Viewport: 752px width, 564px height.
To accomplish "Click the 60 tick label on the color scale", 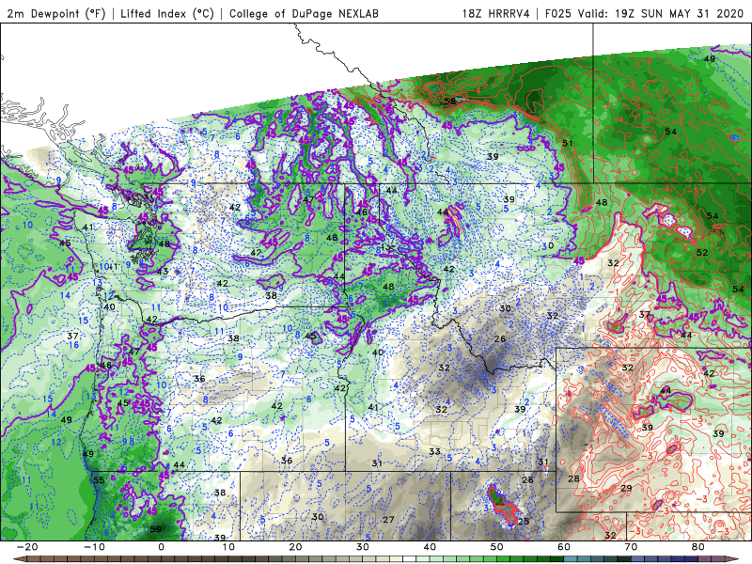I will 565,547.
